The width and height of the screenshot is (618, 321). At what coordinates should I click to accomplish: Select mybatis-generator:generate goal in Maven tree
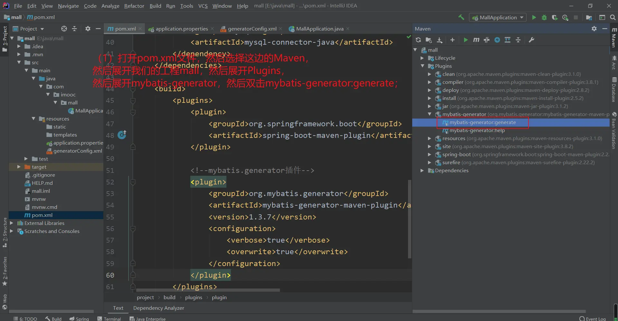pos(482,122)
